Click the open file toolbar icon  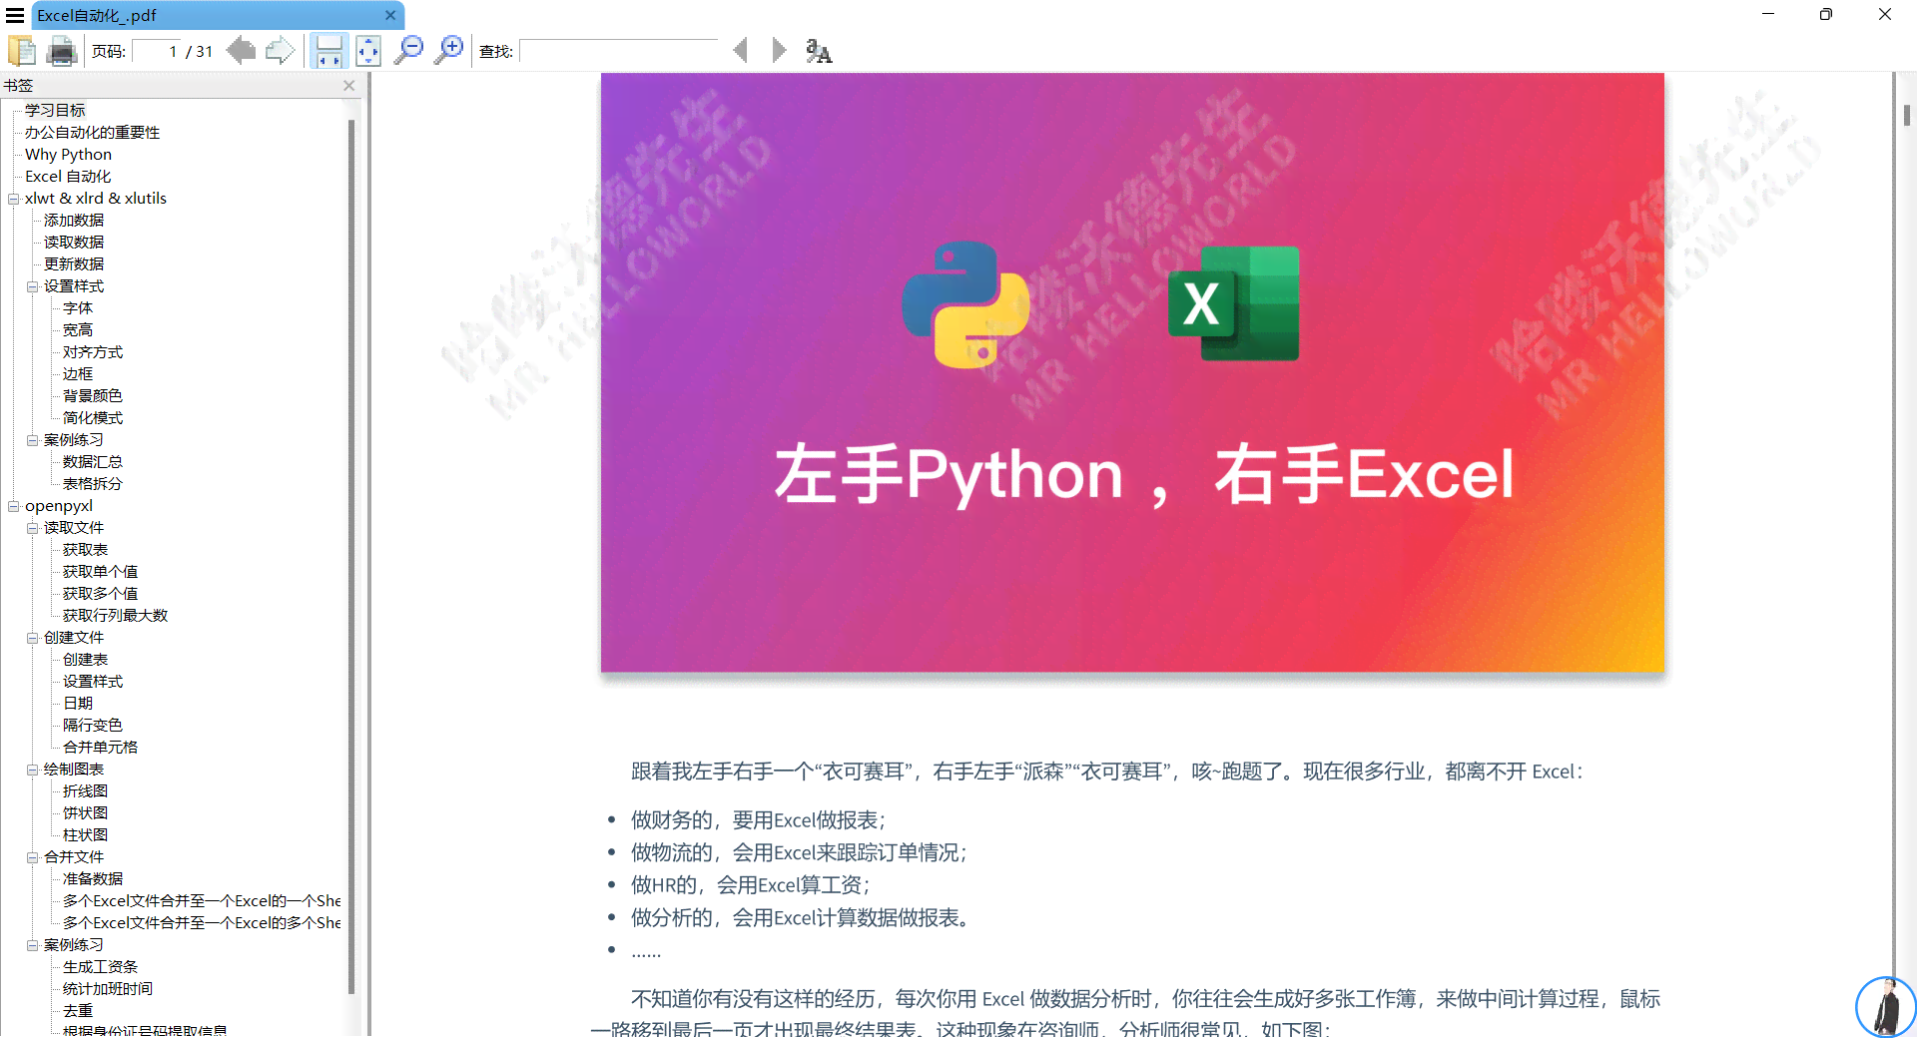pyautogui.click(x=21, y=50)
